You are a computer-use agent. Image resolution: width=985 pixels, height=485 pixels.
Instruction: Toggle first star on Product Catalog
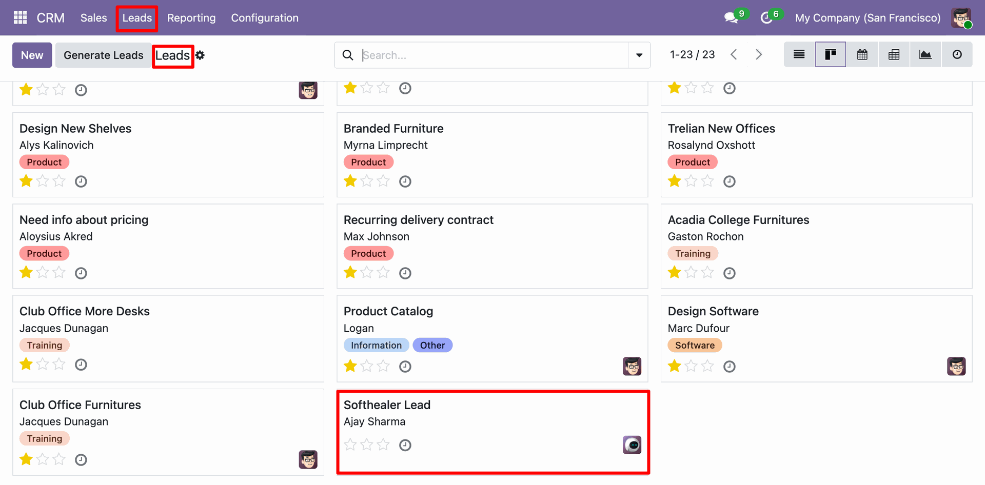point(350,366)
